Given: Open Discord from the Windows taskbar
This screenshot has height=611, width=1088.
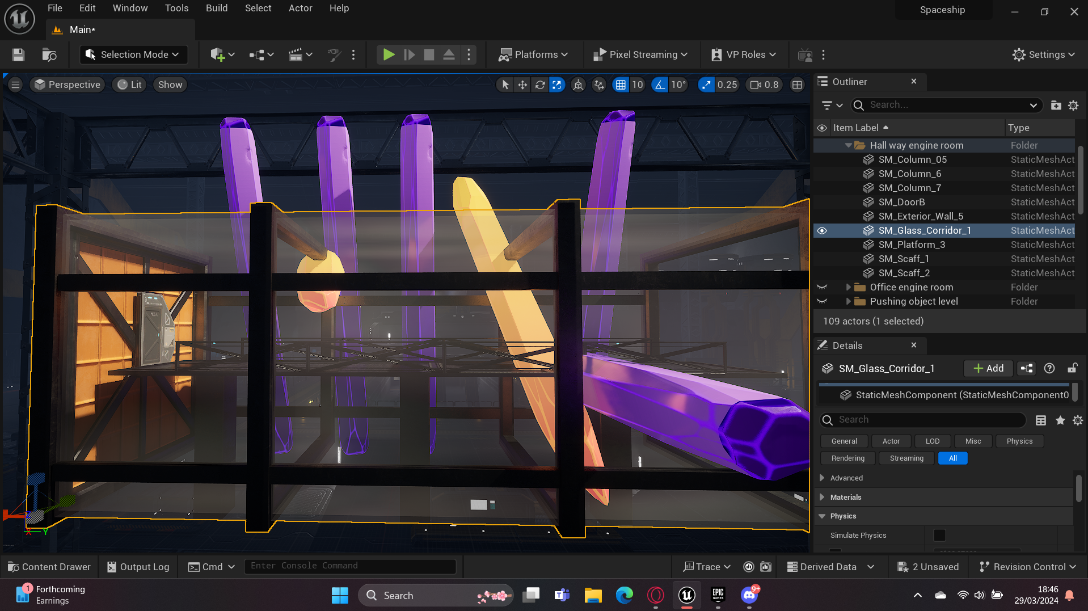Looking at the screenshot, I should [x=749, y=595].
